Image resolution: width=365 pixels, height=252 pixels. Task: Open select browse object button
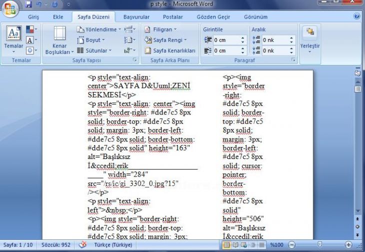pyautogui.click(x=358, y=226)
